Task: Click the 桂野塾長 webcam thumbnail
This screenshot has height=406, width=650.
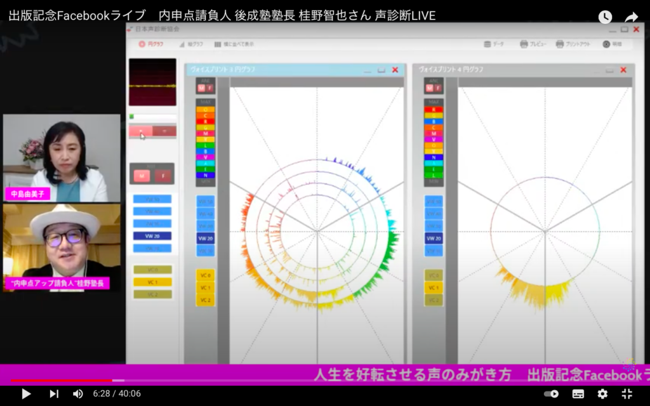Action: coord(62,248)
